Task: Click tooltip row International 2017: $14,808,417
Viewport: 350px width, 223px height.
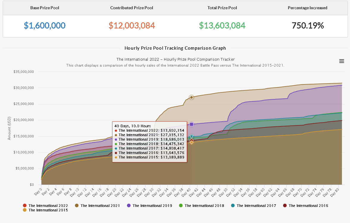Action: 149,148
